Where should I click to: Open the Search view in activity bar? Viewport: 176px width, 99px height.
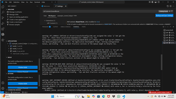3,12
